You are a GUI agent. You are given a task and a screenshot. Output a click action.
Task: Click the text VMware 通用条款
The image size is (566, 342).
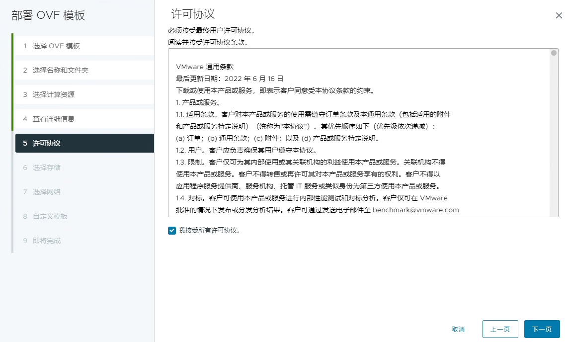pos(205,67)
